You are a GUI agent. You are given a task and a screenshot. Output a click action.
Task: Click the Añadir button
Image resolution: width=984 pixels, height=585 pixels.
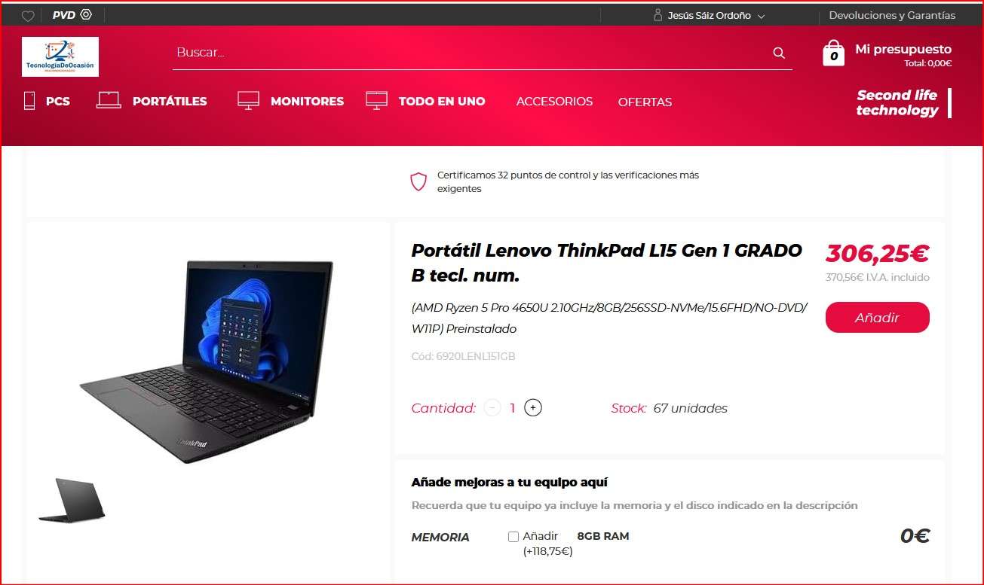click(x=877, y=318)
